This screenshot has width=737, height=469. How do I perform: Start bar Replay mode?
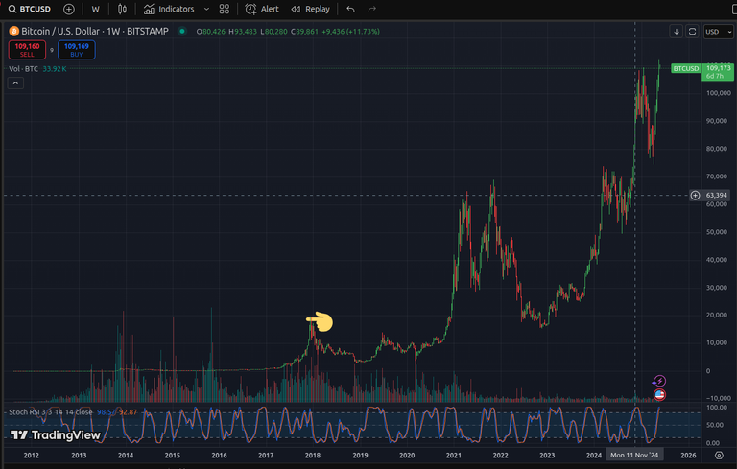[x=311, y=9]
